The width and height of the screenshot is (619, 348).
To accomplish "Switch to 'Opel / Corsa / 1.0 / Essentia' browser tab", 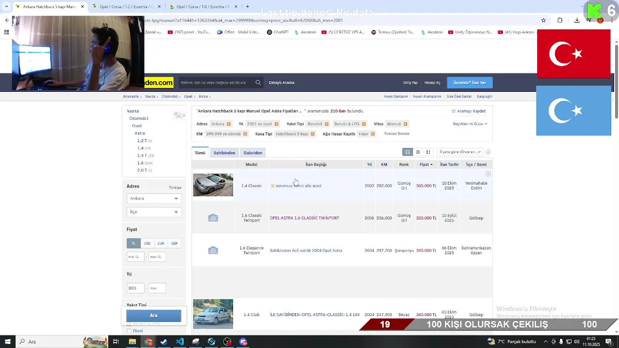I will pyautogui.click(x=203, y=7).
